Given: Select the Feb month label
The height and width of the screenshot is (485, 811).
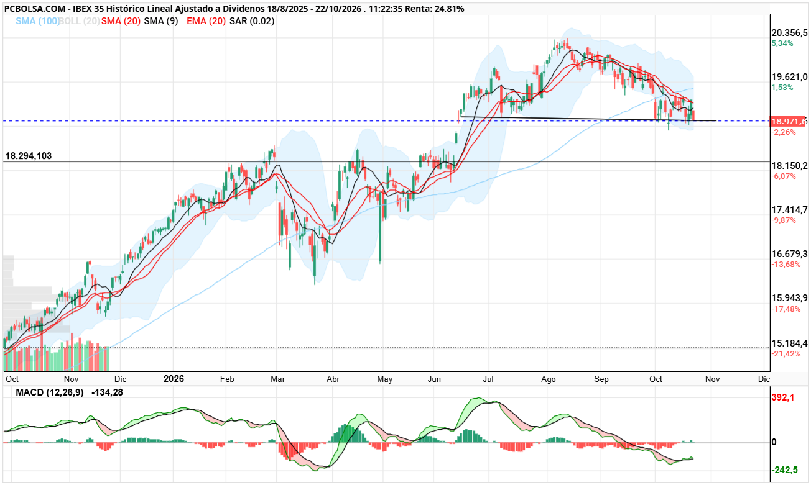Looking at the screenshot, I should coord(226,378).
